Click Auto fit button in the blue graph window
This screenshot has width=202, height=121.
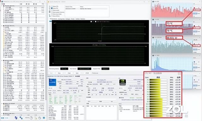tap(195, 67)
